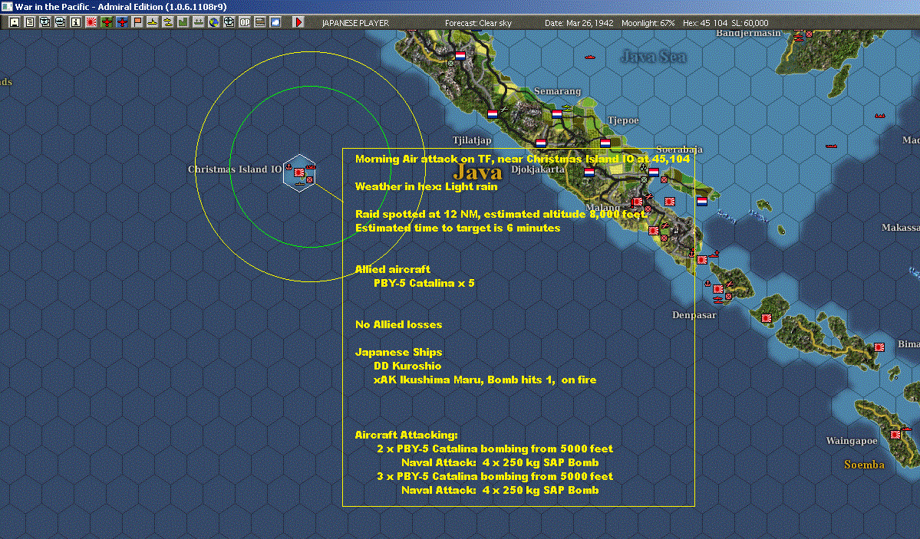
Task: Click the Semarang city label
Action: (x=557, y=91)
